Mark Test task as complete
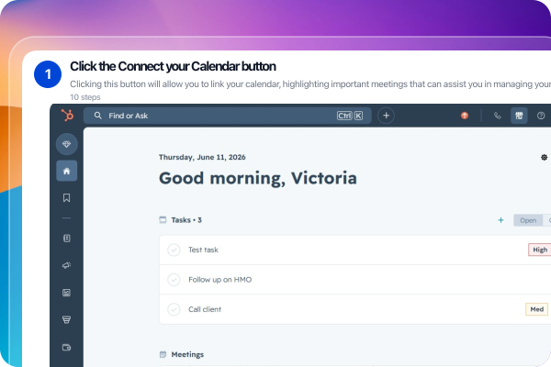This screenshot has height=367, width=551. point(174,250)
